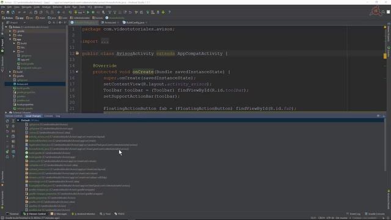
Task: Click the gutter icon beside line 12
Action: [x=78, y=53]
